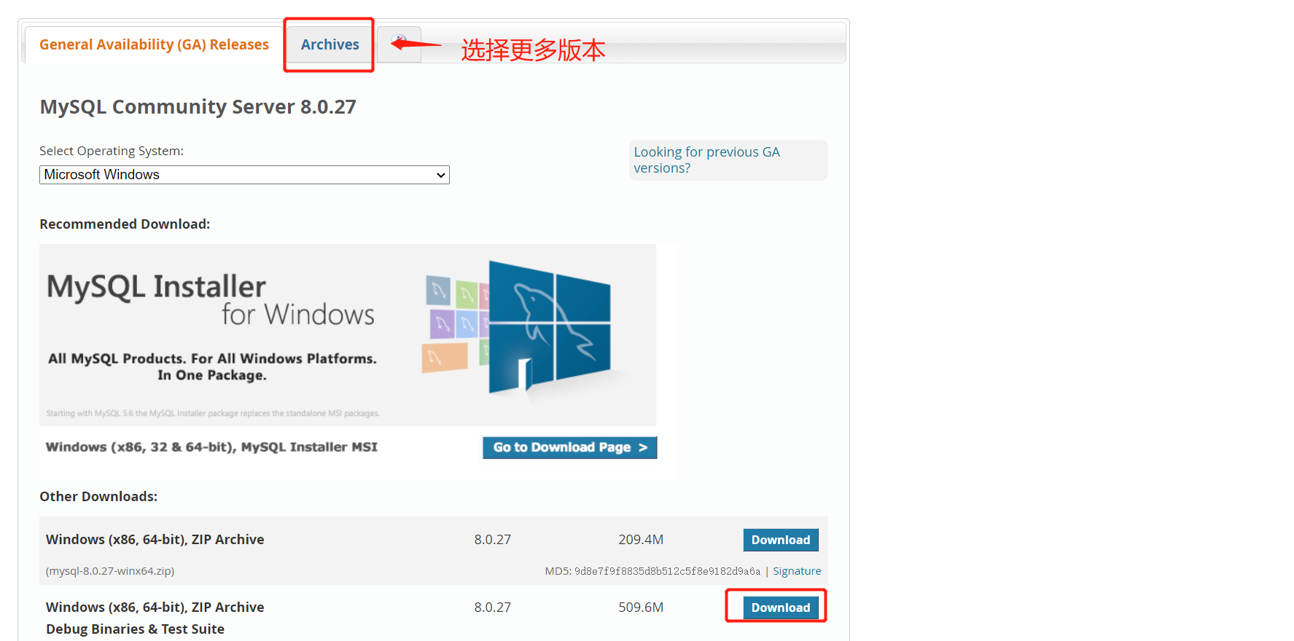The height and width of the screenshot is (641, 1294).
Task: Click the (mysql-8.0.27-winx64.zip) file name
Action: tap(110, 571)
